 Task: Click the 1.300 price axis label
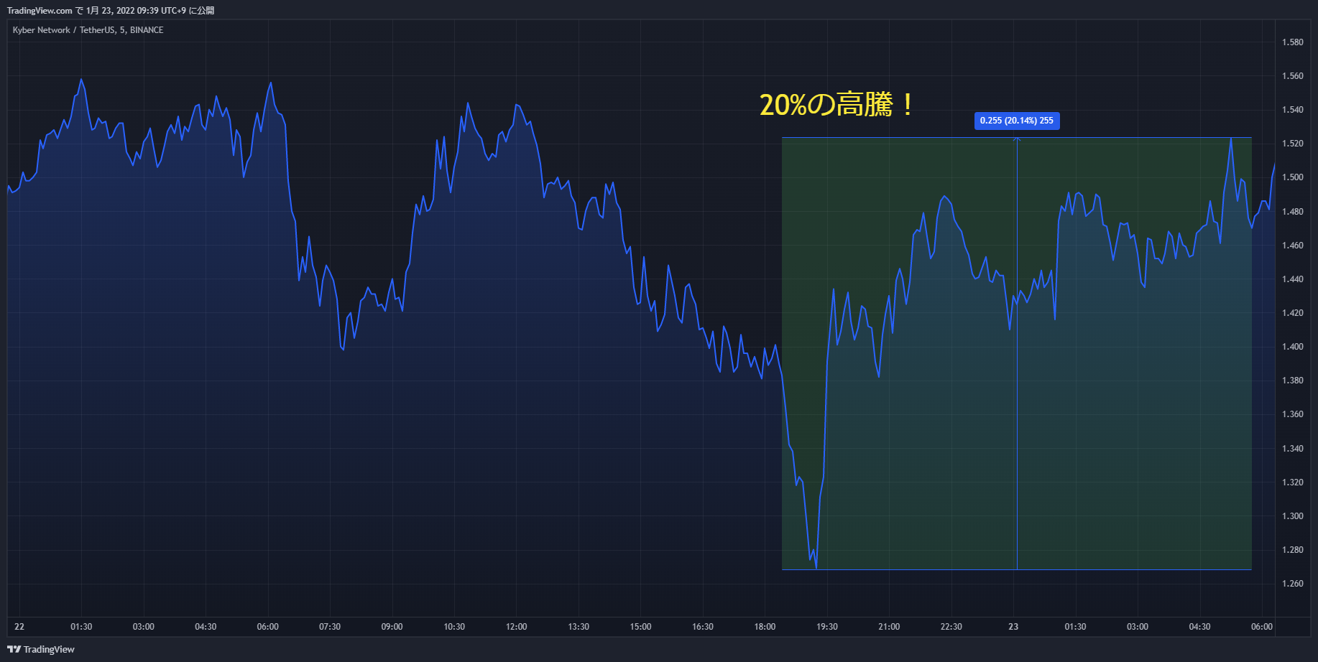pos(1293,516)
